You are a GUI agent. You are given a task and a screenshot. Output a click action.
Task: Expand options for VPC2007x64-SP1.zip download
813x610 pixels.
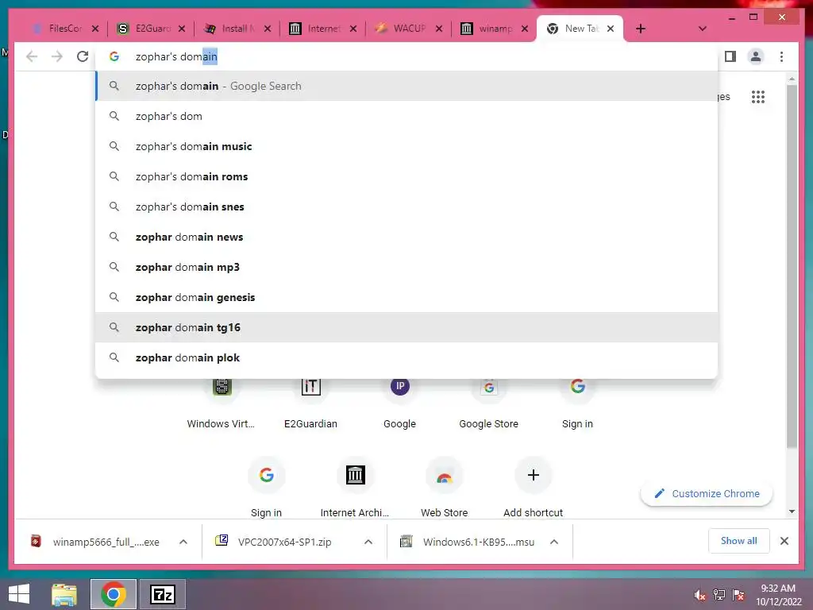(368, 542)
